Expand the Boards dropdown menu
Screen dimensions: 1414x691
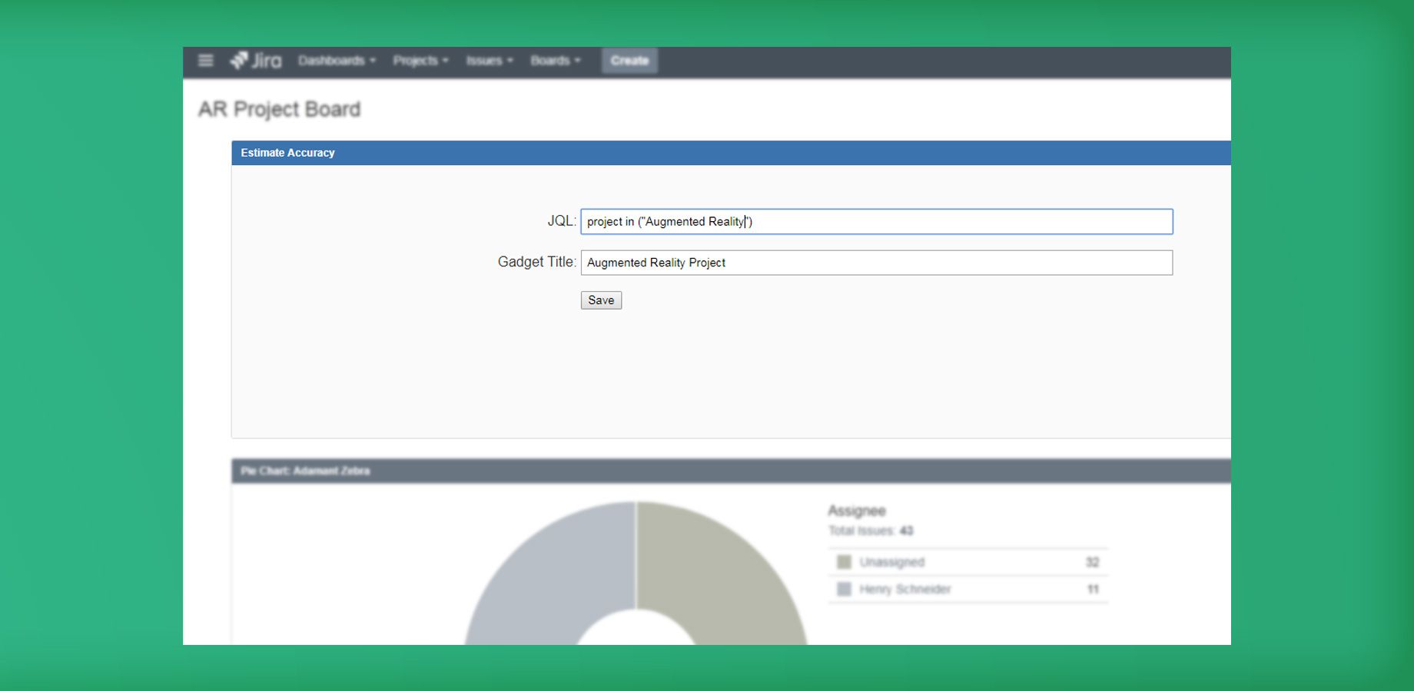pyautogui.click(x=555, y=61)
